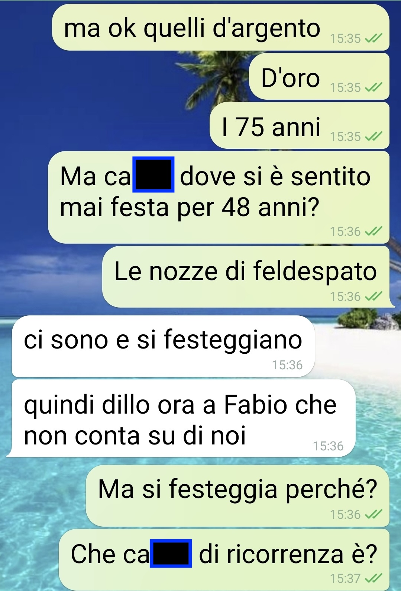Tap the double checkmark on "I 75 anni"
This screenshot has width=401, height=591.
(x=373, y=136)
